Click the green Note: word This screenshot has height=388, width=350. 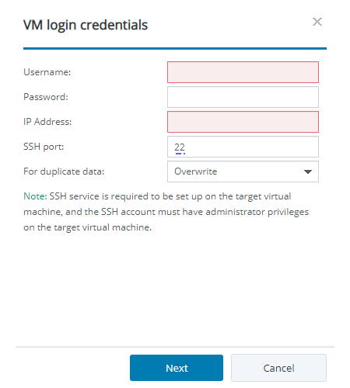point(35,196)
